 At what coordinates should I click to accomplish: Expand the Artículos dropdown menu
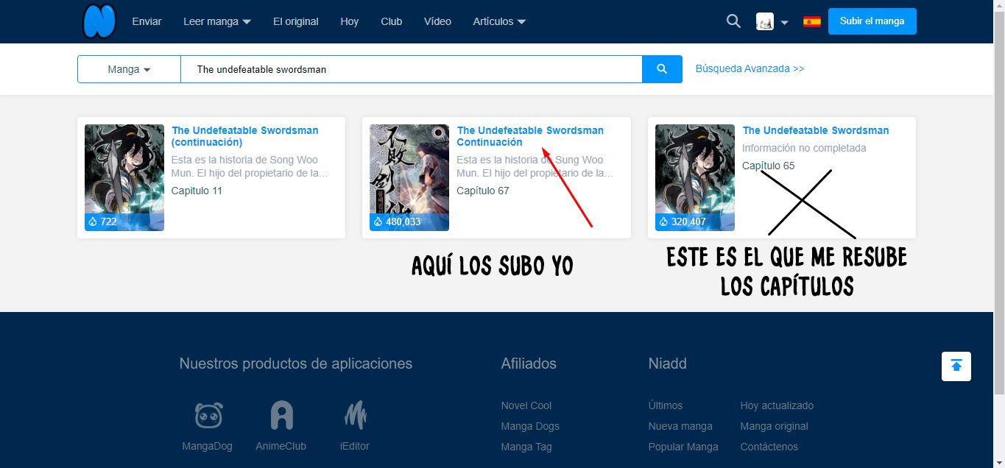tap(499, 21)
